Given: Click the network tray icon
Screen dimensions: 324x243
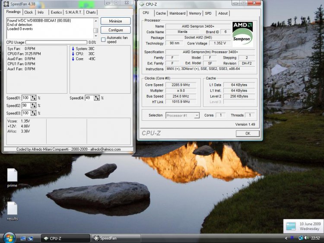Looking at the screenshot, I should click(301, 238).
